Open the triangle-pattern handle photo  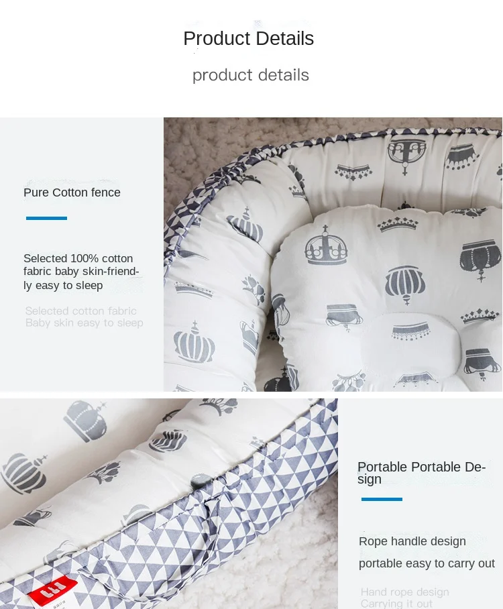pyautogui.click(x=169, y=504)
